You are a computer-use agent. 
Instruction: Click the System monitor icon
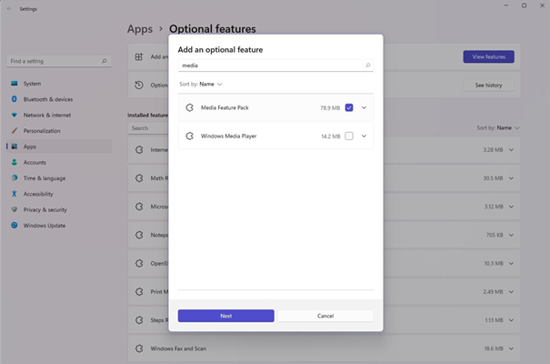(x=14, y=84)
